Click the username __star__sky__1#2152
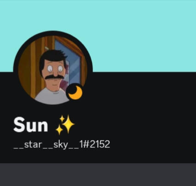Screen dimensions: 196x186 pyautogui.click(x=62, y=144)
